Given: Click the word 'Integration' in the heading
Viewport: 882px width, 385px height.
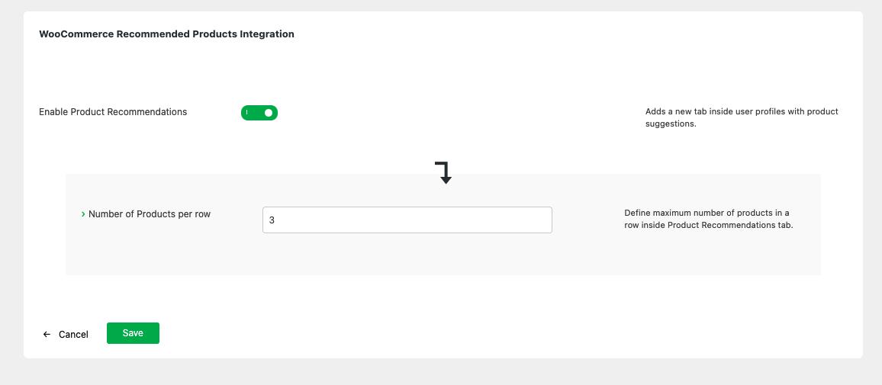Looking at the screenshot, I should click(267, 34).
